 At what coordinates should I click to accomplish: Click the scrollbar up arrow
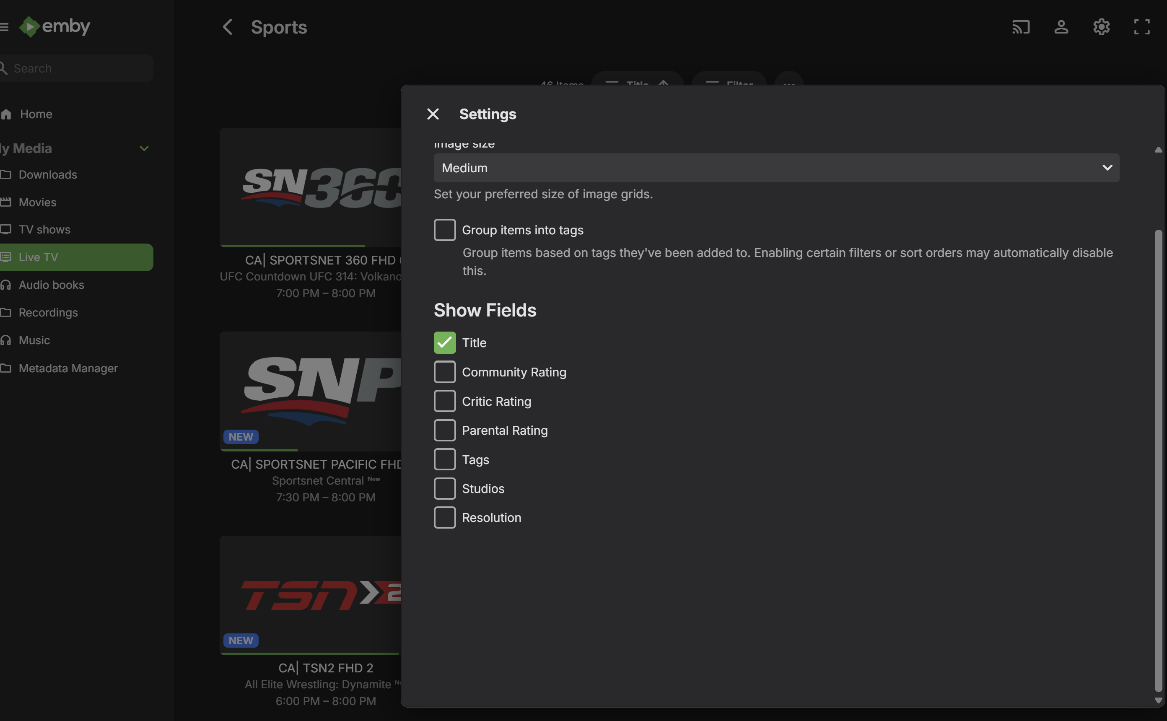point(1158,150)
